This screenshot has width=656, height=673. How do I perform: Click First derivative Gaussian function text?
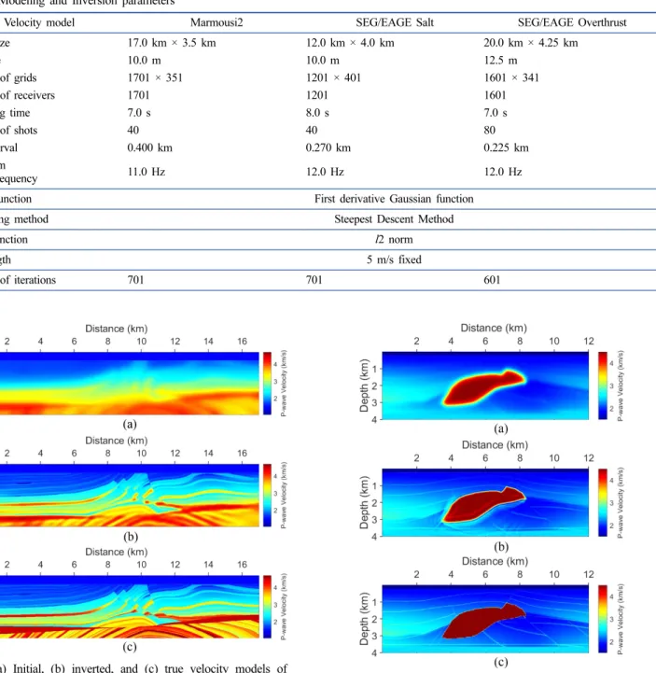click(x=394, y=199)
